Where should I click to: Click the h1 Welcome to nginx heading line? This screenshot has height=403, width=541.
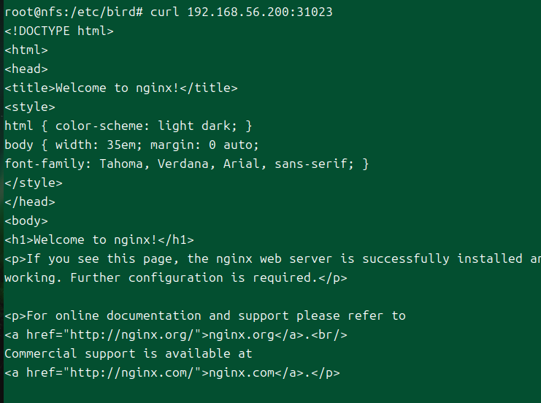pyautogui.click(x=99, y=240)
